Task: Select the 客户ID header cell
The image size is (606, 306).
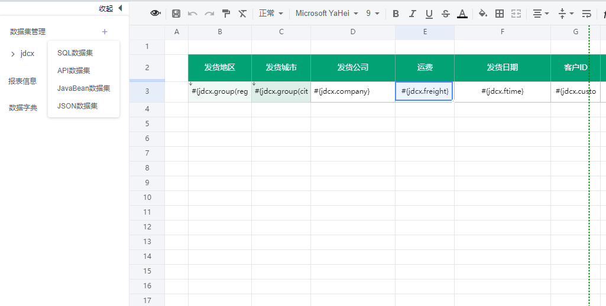Action: pyautogui.click(x=575, y=68)
